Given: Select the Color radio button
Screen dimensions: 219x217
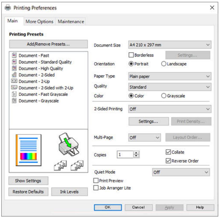Looking at the screenshot, I should (x=131, y=96).
